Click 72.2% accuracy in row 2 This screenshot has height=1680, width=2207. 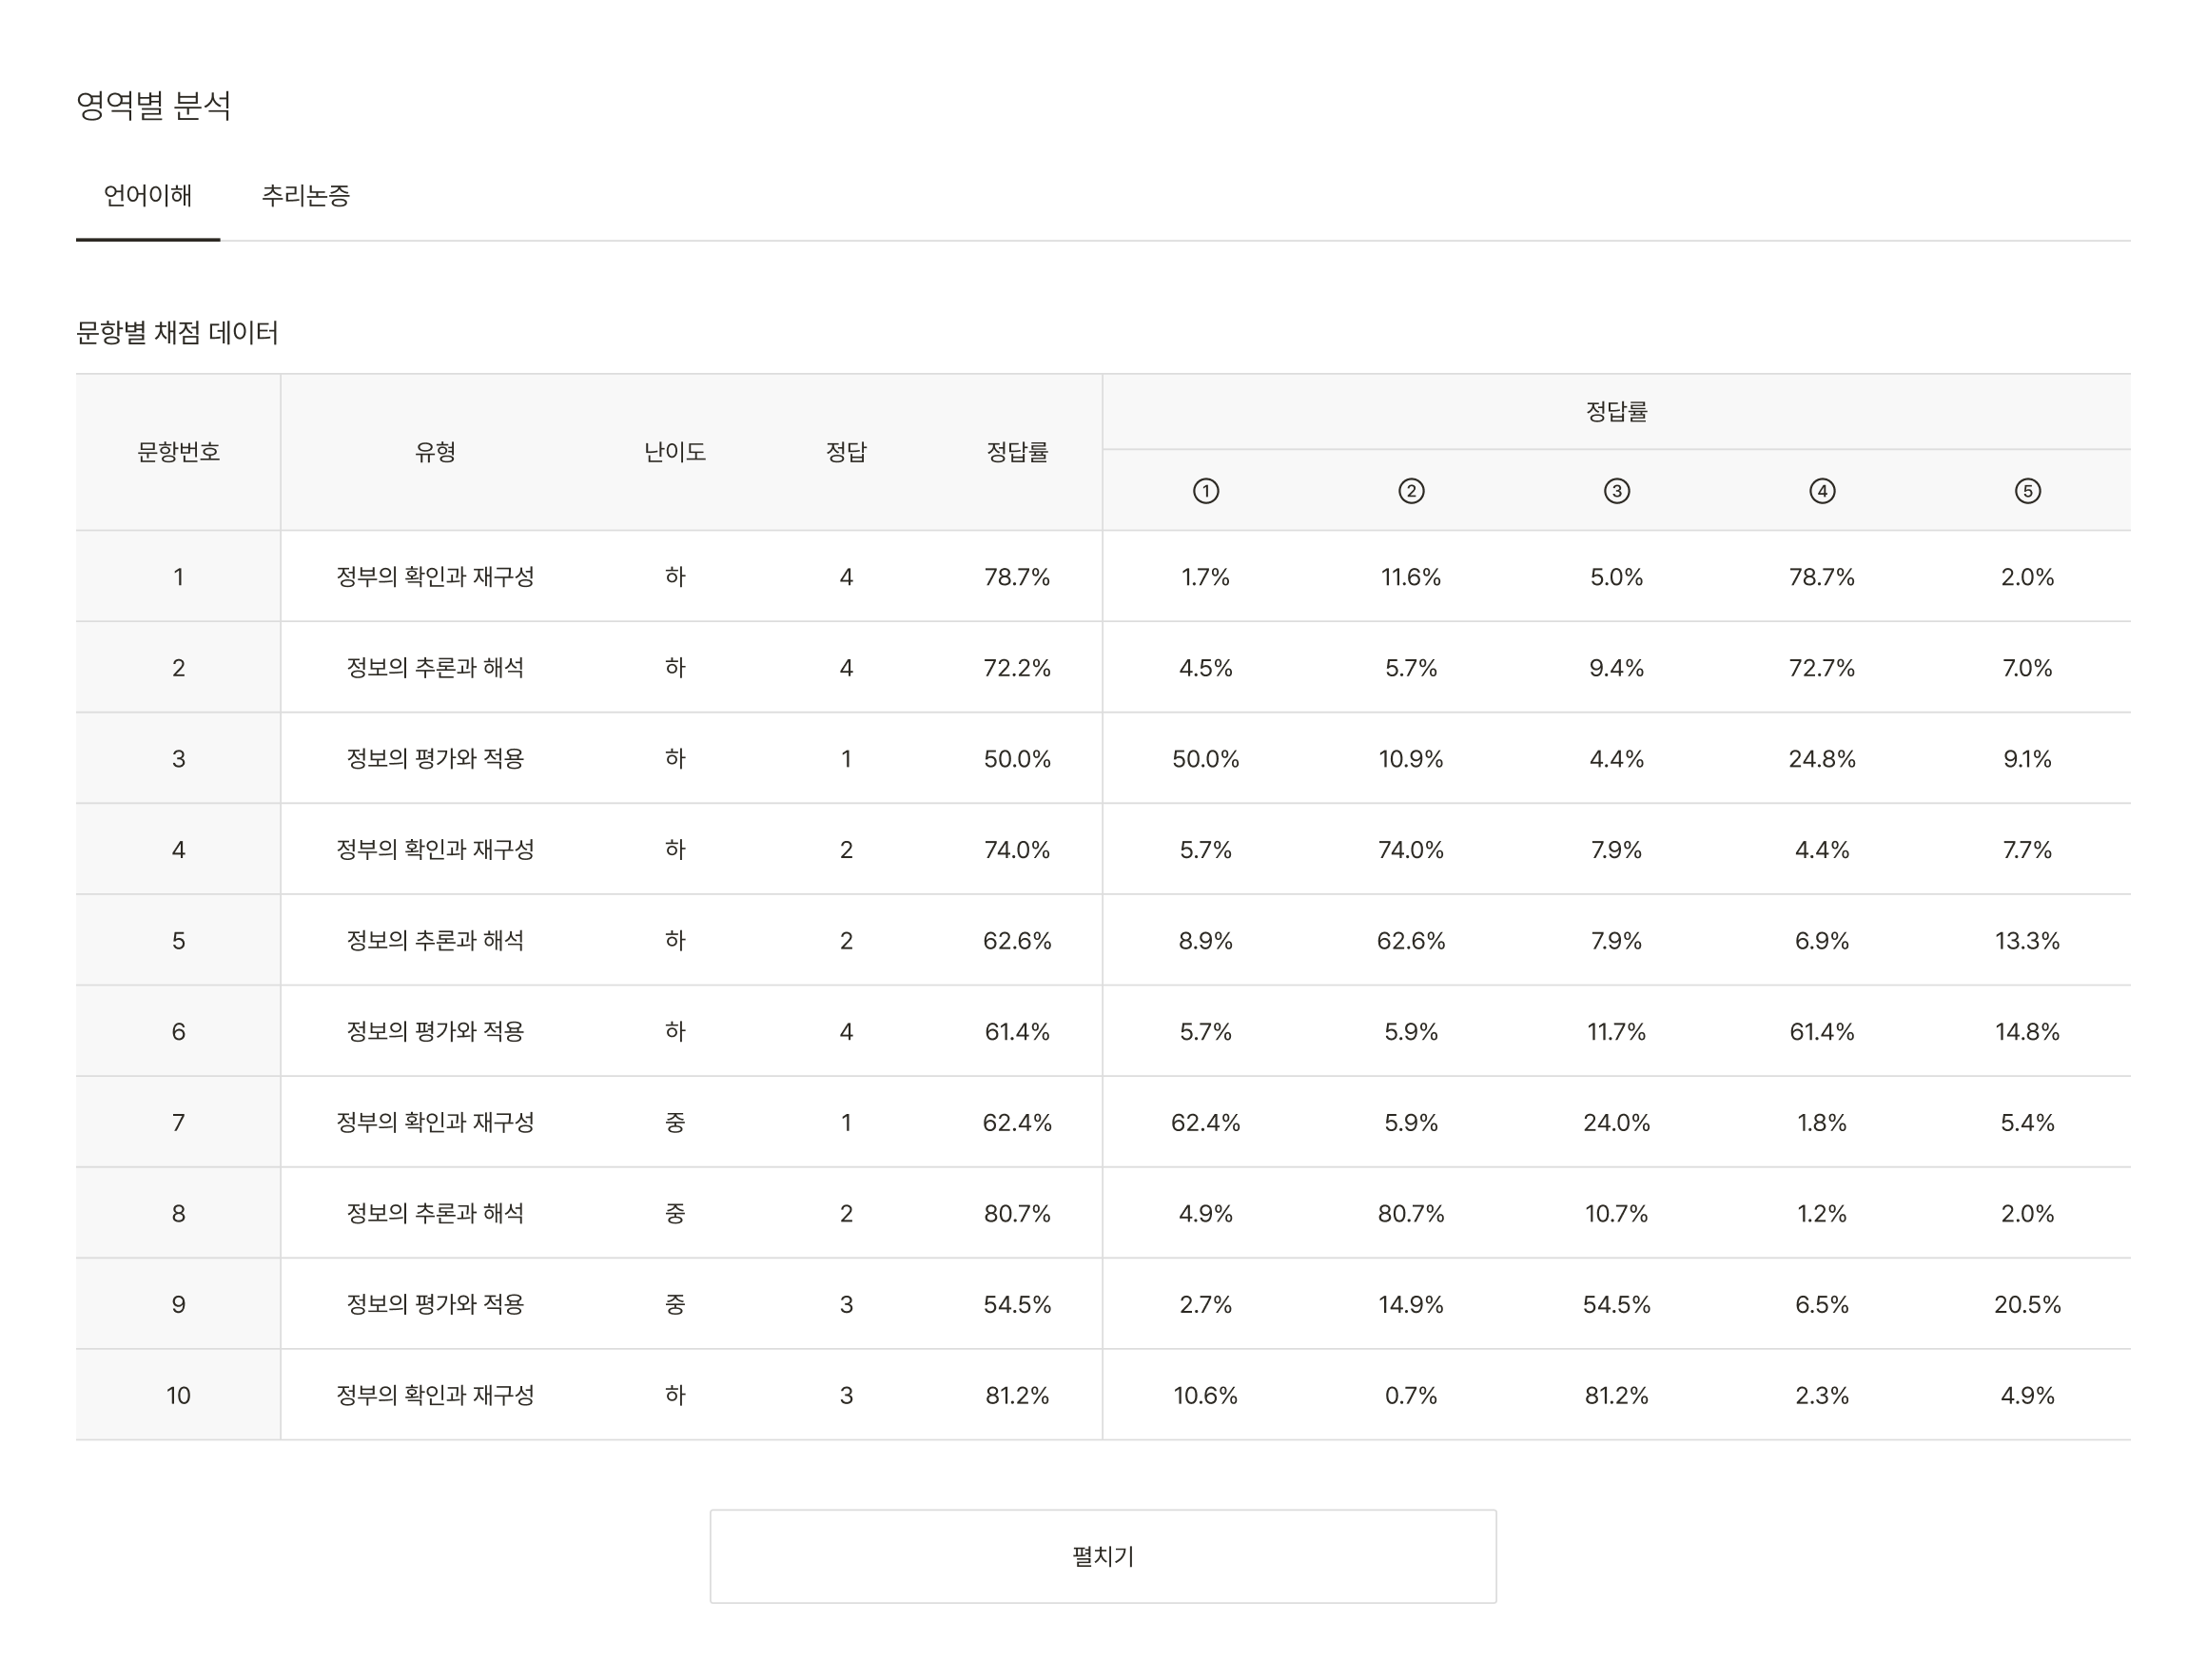click(1016, 668)
